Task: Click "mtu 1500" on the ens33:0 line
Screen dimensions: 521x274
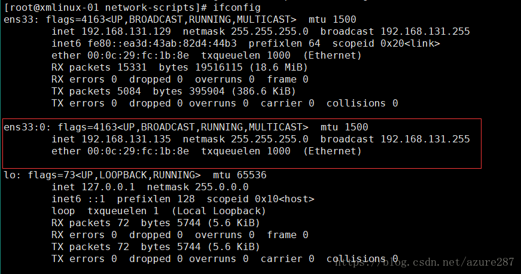Action: (344, 127)
